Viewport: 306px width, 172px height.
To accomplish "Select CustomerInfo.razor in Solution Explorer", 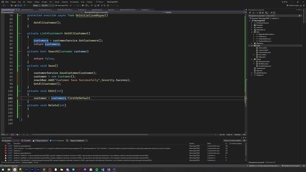I will coord(264,53).
